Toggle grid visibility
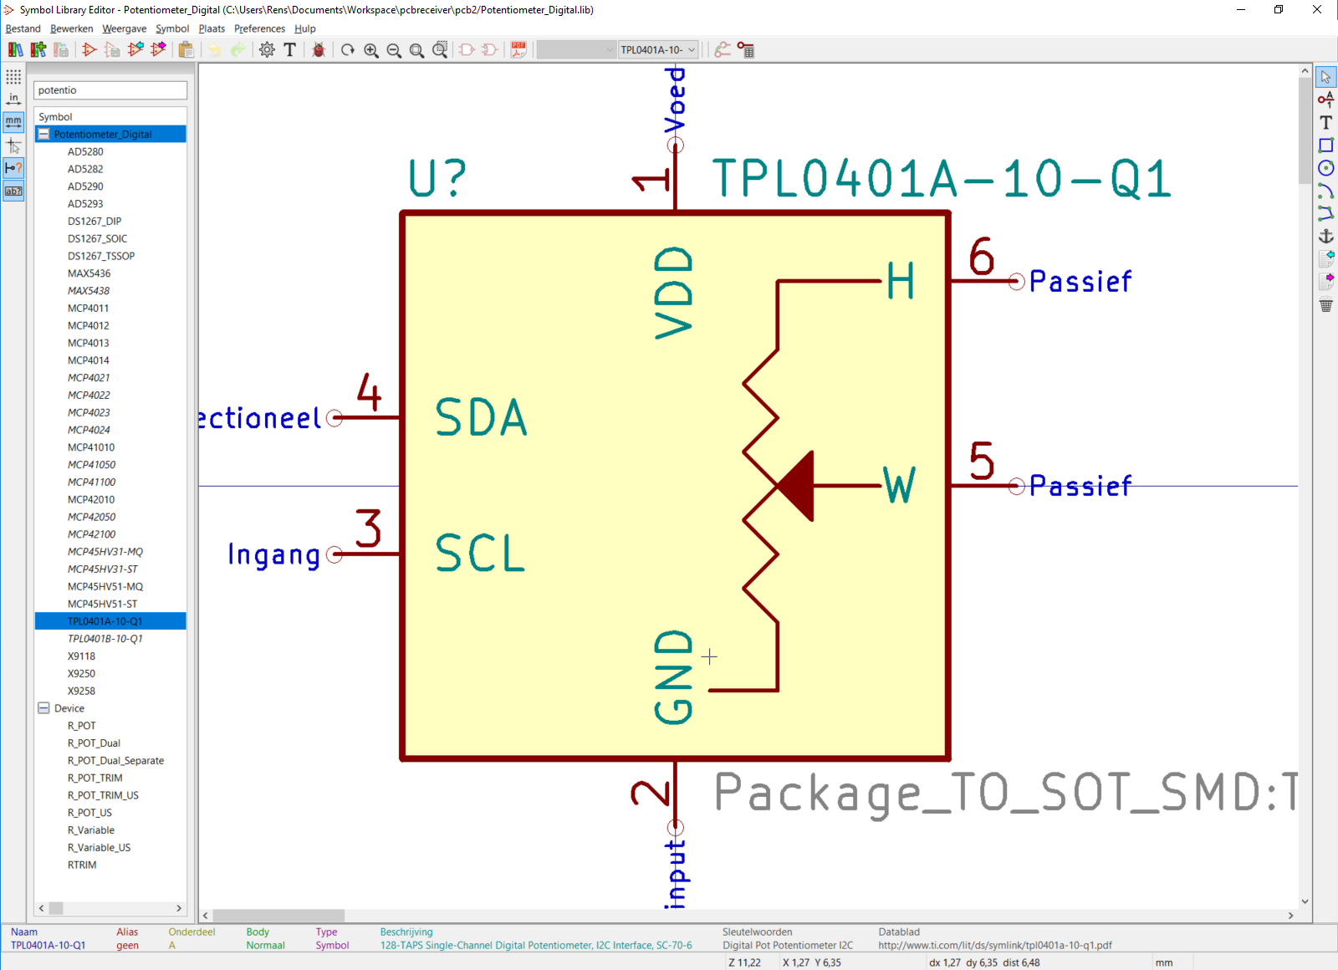1338x970 pixels. tap(13, 77)
